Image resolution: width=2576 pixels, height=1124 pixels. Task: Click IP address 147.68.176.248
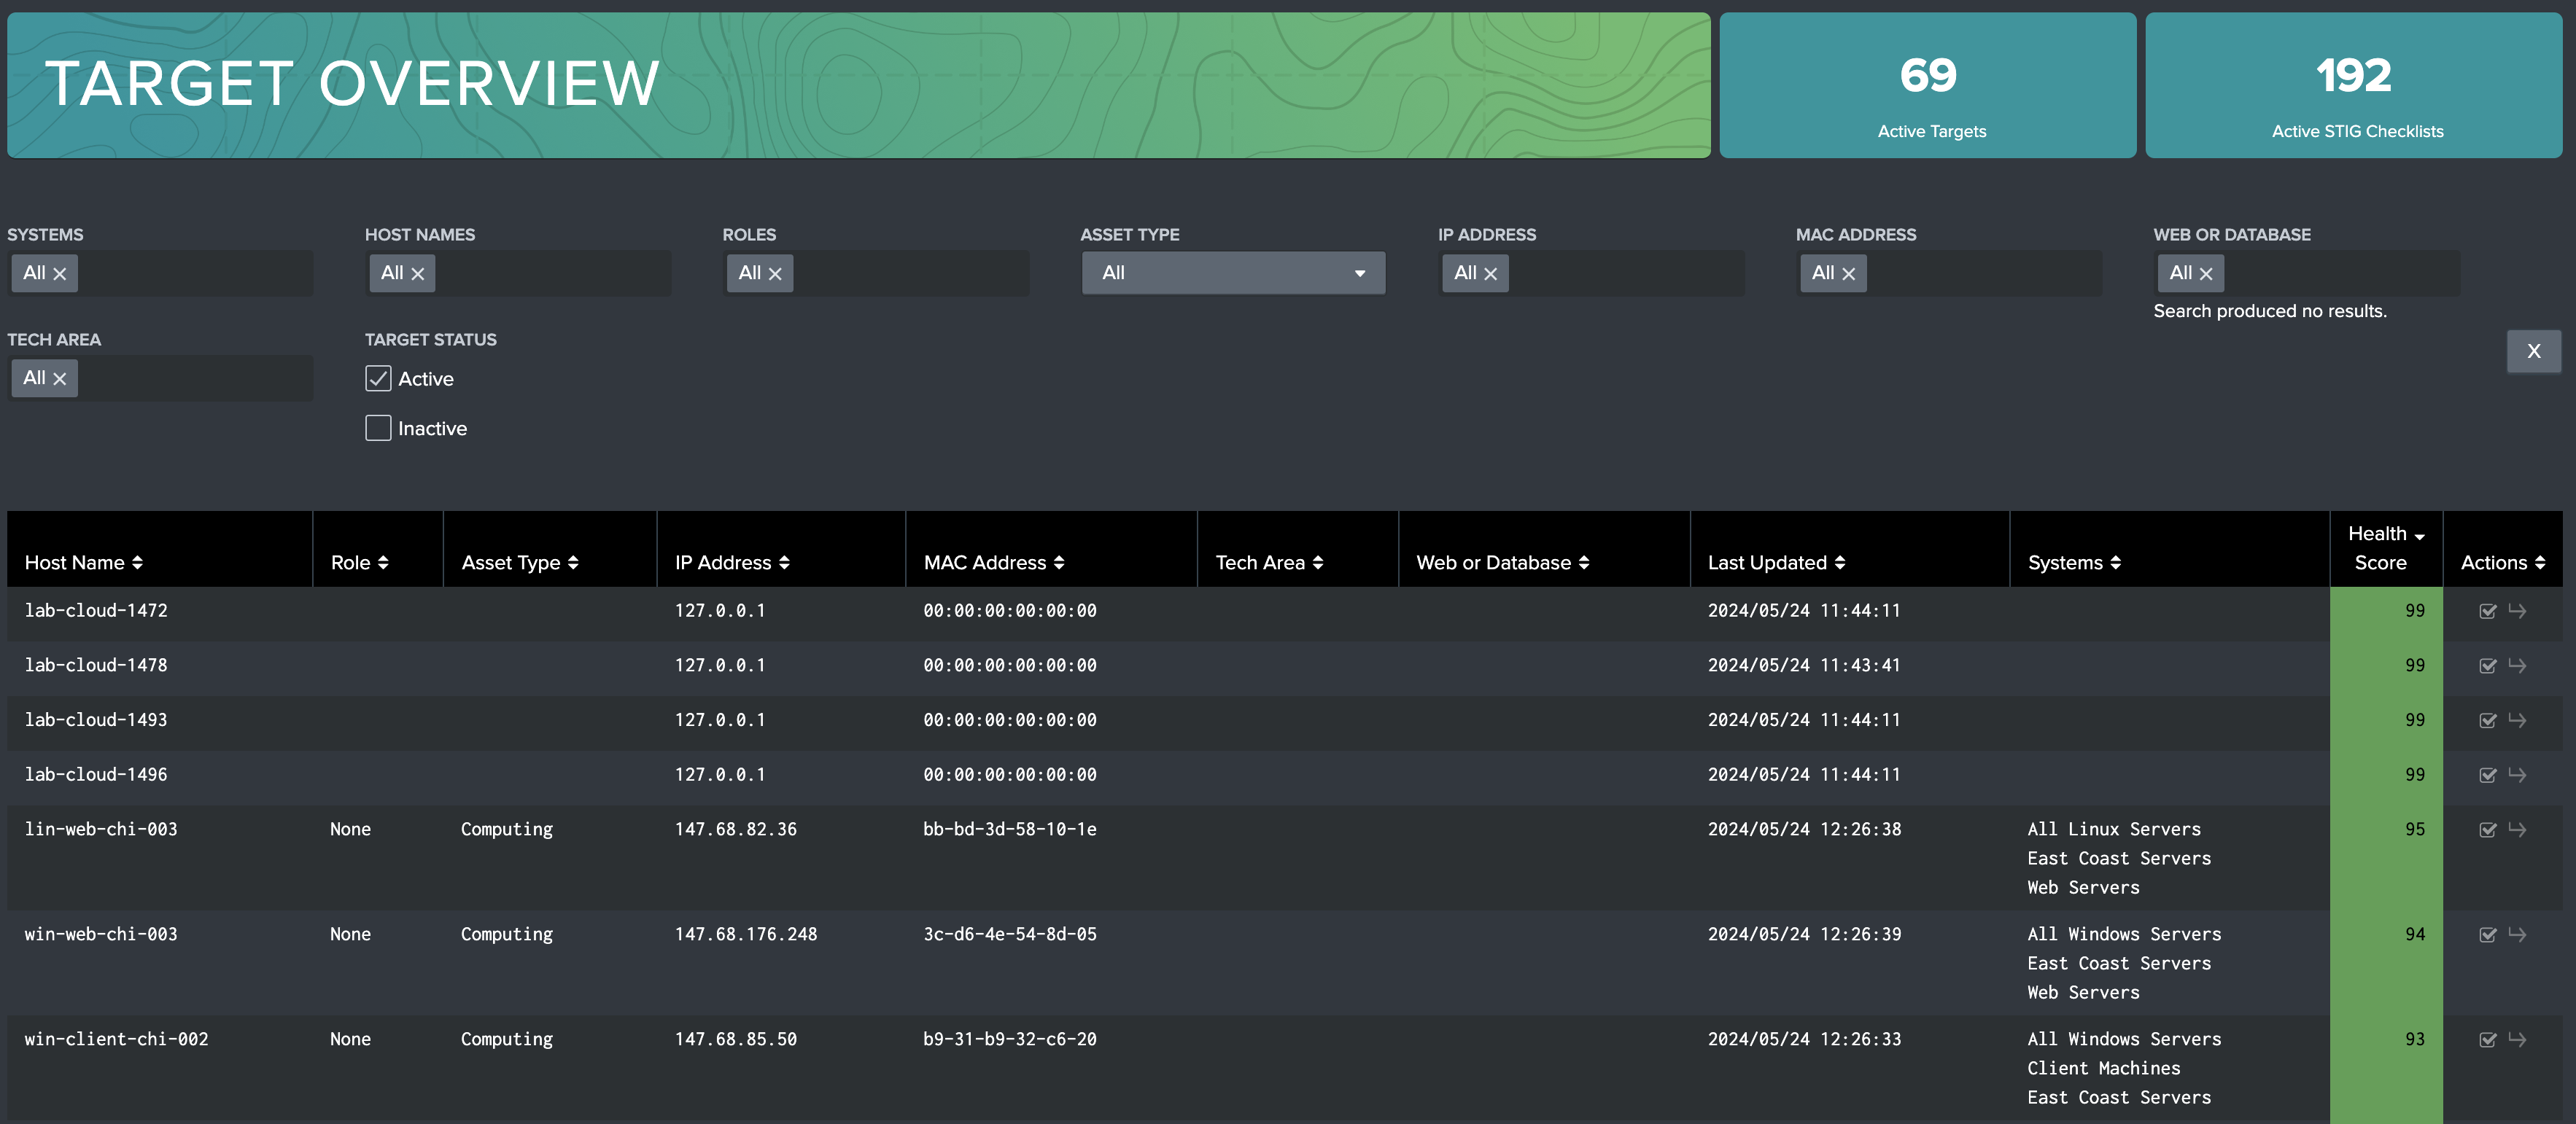pos(745,934)
